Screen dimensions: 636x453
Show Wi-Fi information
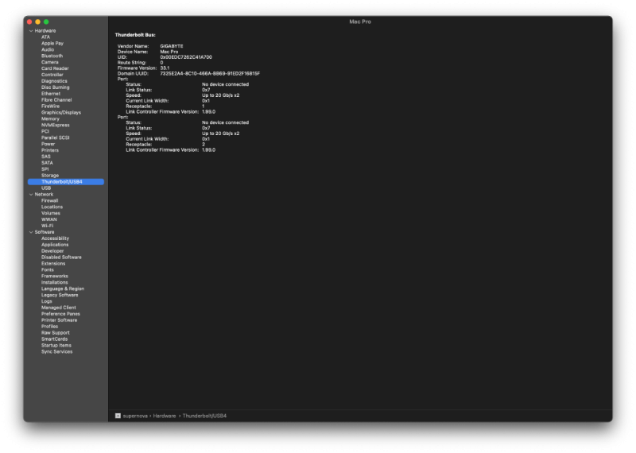[47, 226]
